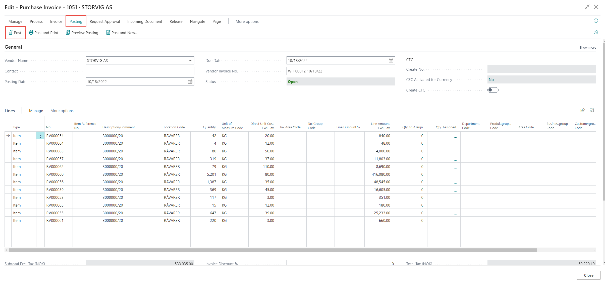Open the Posting Date calendar picker
The image size is (605, 284).
190,81
